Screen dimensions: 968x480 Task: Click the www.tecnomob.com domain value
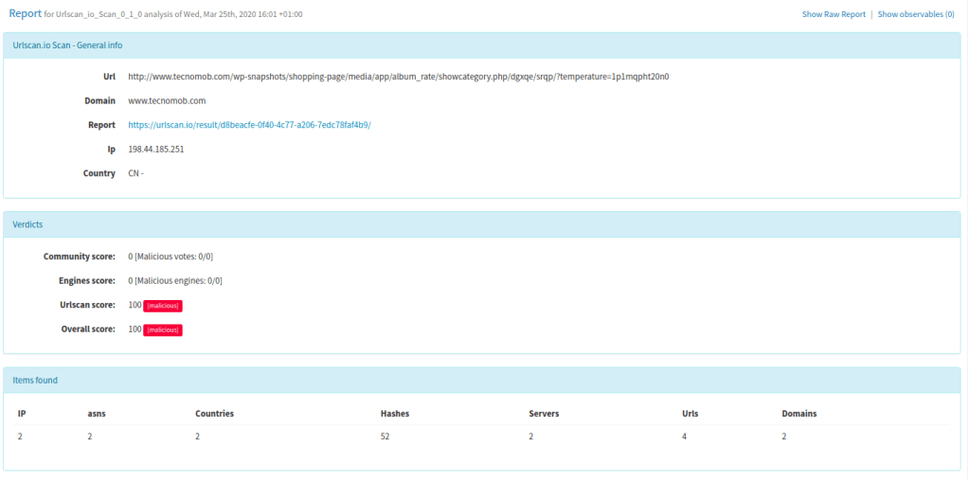point(167,100)
